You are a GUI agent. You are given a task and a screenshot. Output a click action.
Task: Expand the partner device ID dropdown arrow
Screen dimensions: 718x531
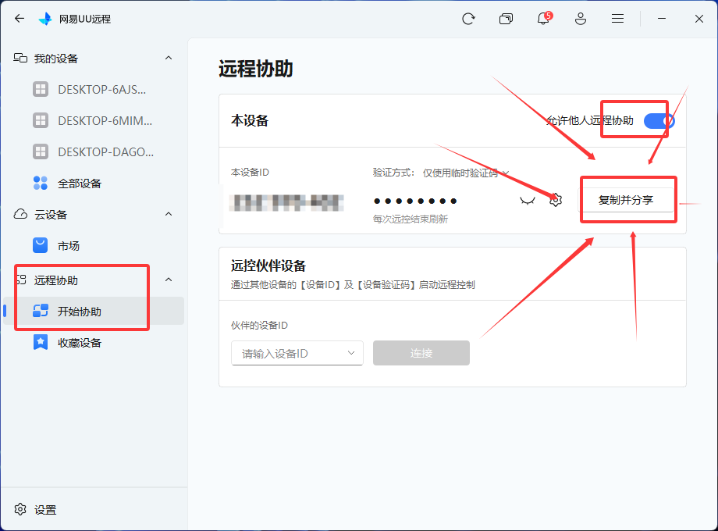point(351,353)
